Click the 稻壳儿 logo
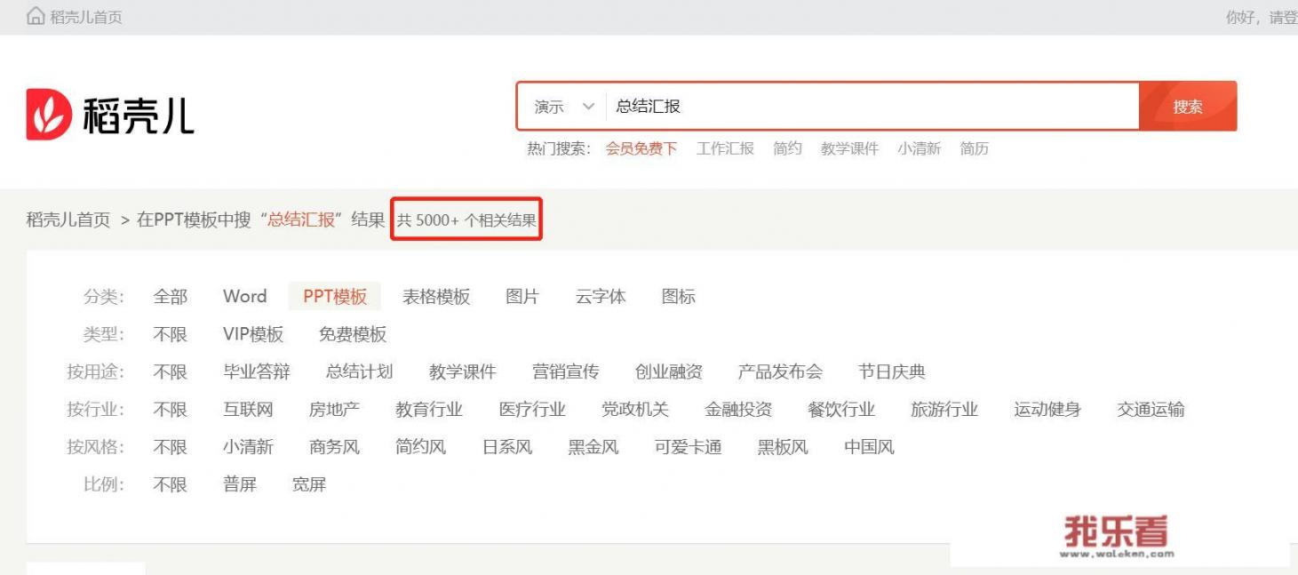Viewport: 1298px width, 575px height. 110,115
